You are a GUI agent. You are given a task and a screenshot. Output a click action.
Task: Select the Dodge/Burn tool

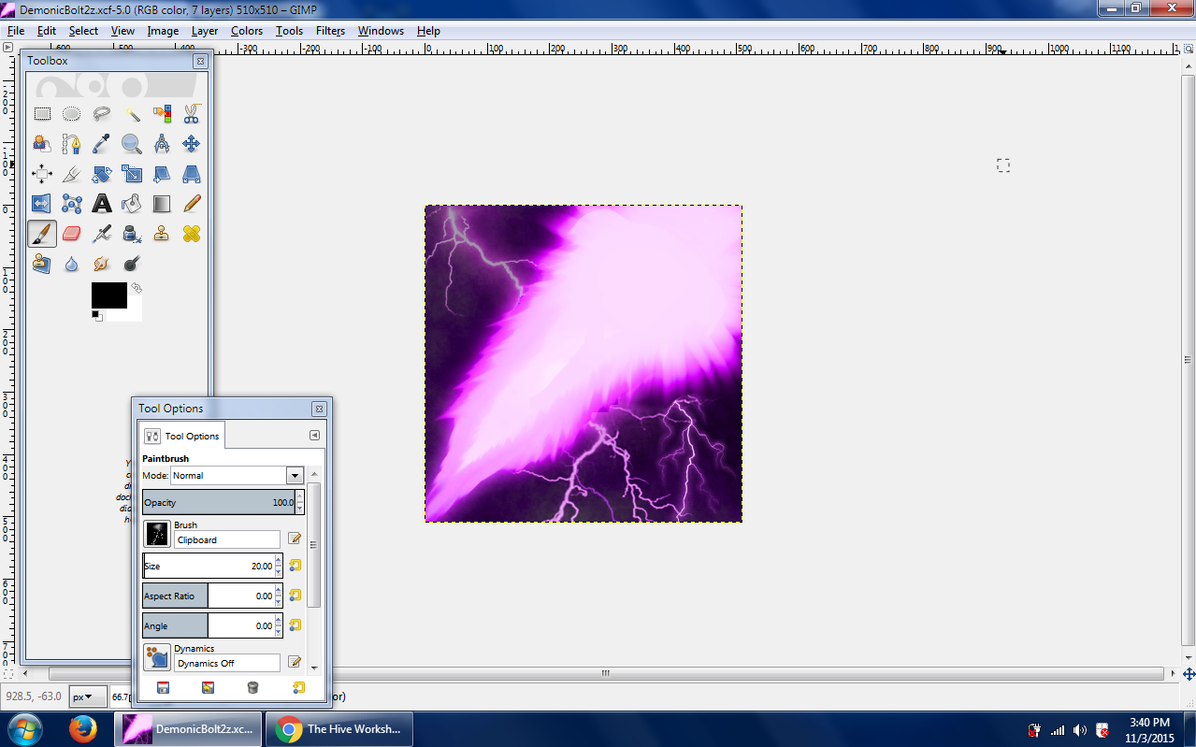pos(132,264)
